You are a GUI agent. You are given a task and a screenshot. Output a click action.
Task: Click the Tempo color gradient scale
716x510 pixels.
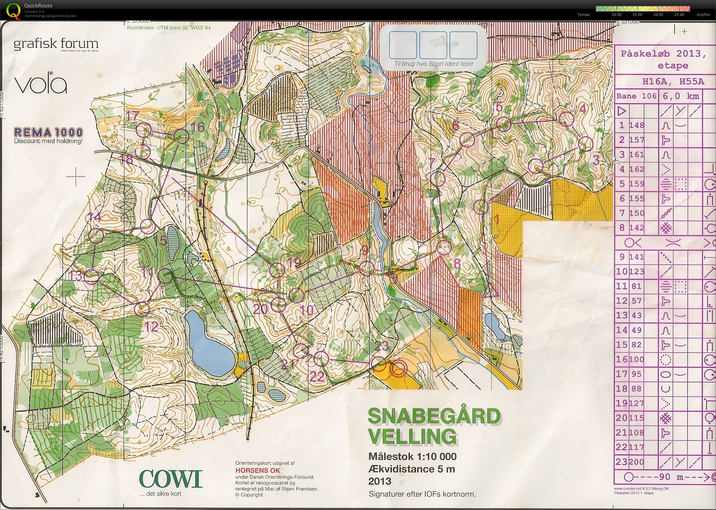(x=643, y=8)
